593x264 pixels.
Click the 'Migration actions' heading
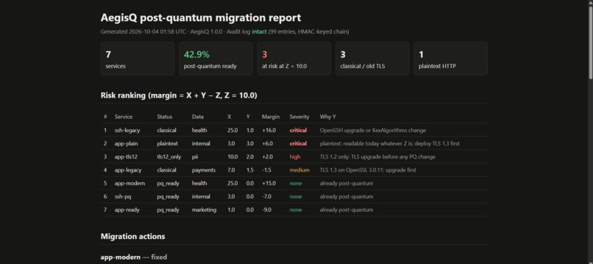[132, 236]
